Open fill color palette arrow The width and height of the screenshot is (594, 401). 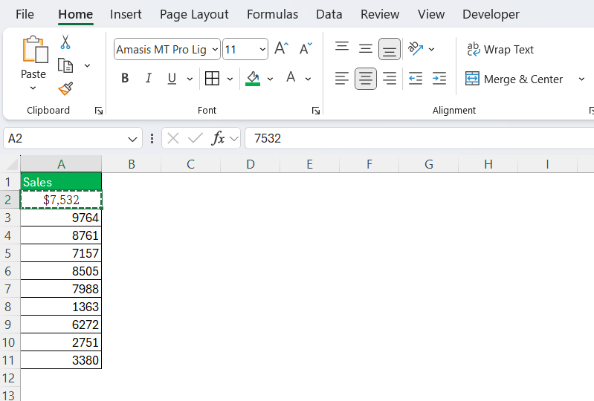[270, 79]
